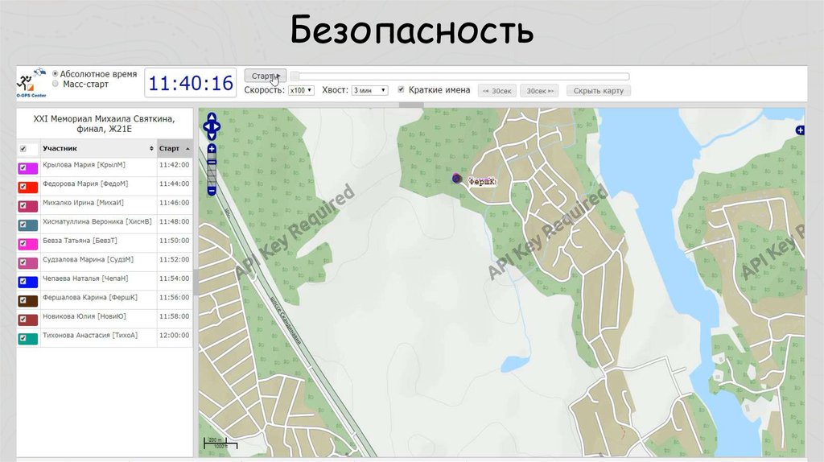Uncheck Новикова Юлия participant checkbox

[x=23, y=319]
